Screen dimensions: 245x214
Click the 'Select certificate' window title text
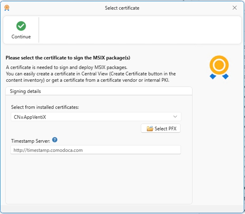122,8
